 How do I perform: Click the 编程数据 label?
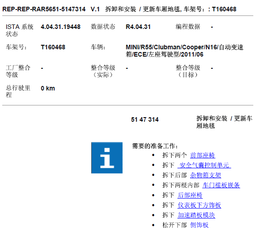pos(188,27)
